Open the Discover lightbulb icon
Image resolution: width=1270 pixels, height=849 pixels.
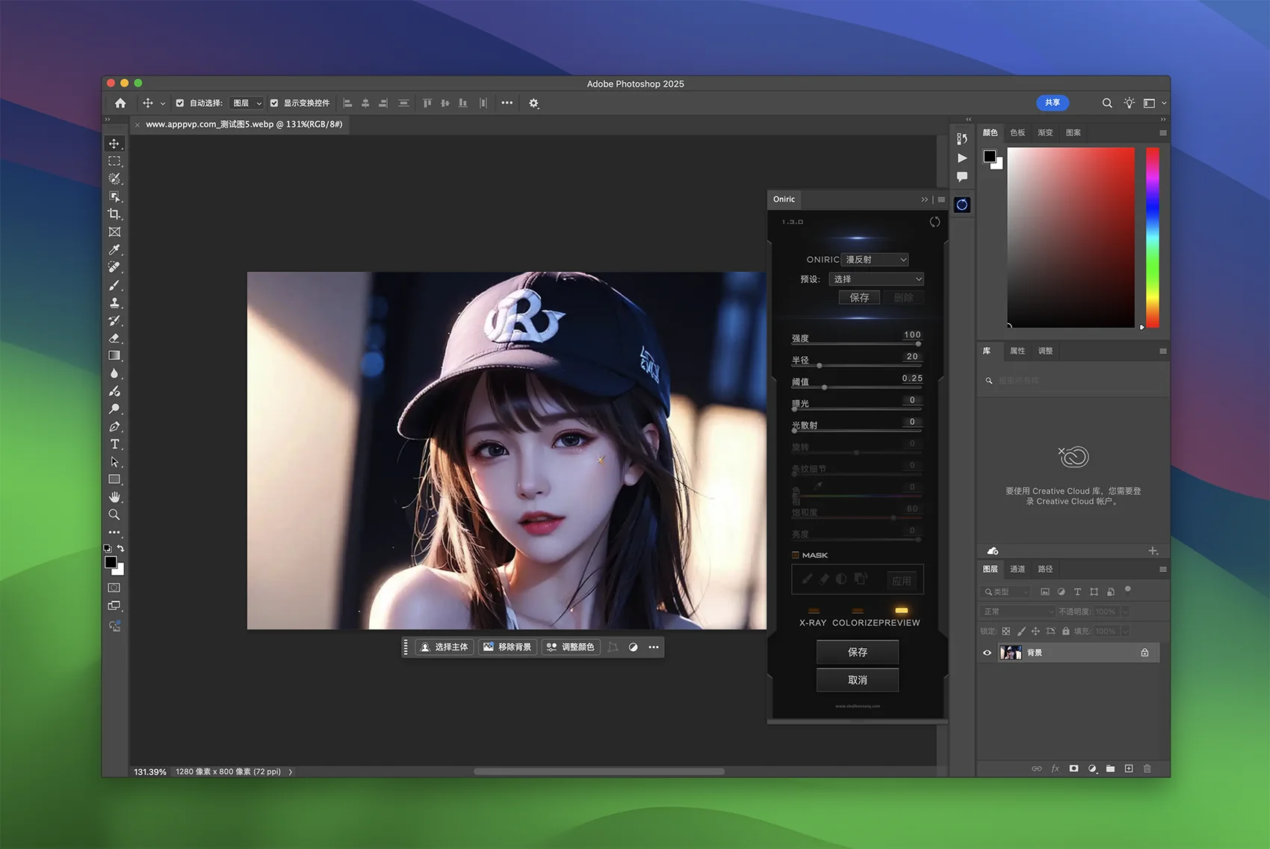1129,103
